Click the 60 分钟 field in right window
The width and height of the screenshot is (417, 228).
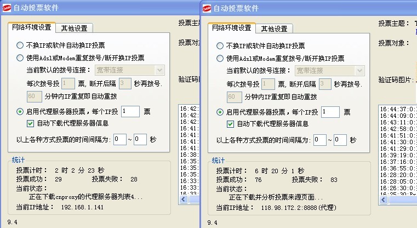(235, 97)
